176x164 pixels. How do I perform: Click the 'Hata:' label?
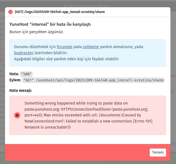click(x=14, y=74)
